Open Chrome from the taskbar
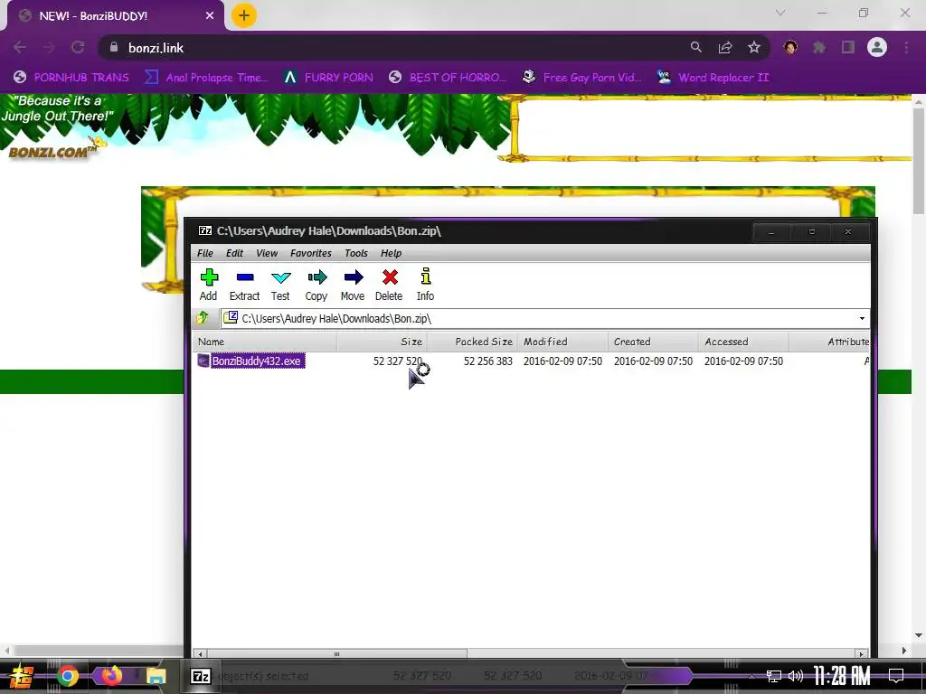This screenshot has width=926, height=694. [x=67, y=676]
